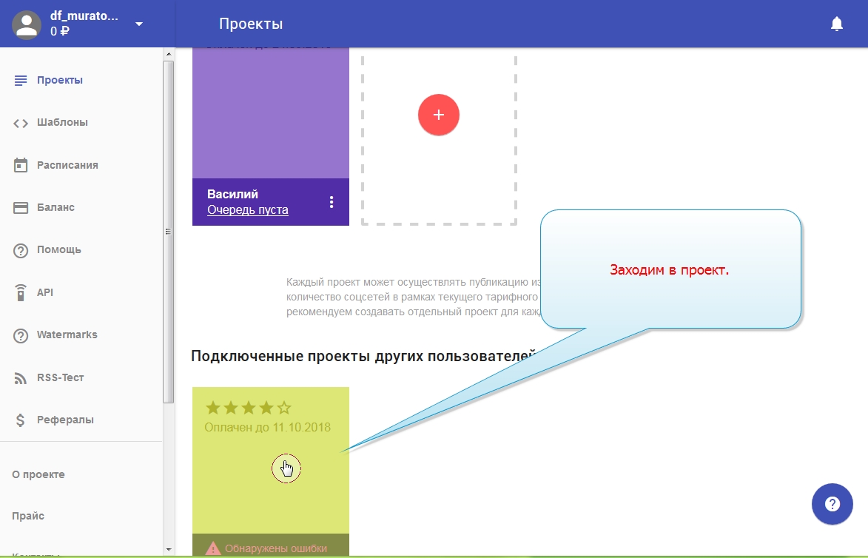Open the Помощь menu item
The height and width of the screenshot is (558, 868).
coord(59,250)
